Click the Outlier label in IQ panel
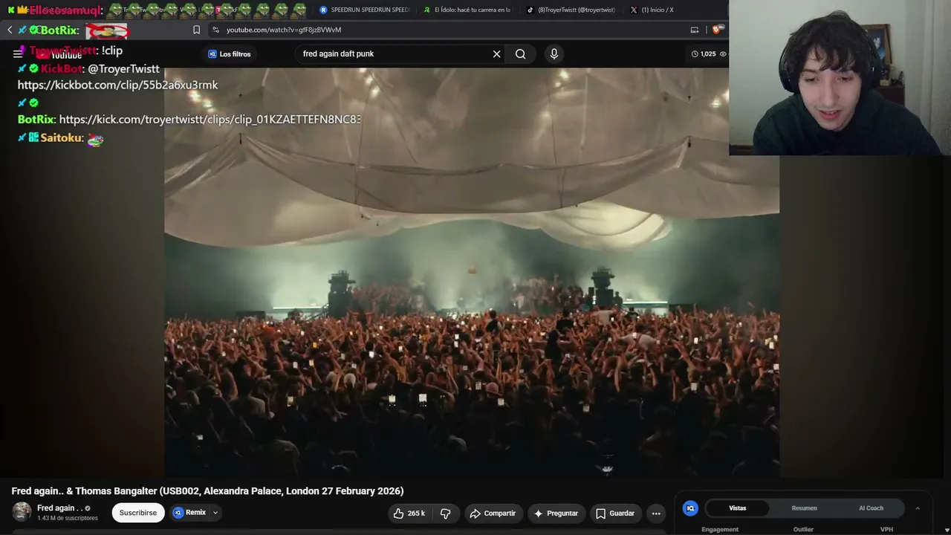 click(x=803, y=529)
